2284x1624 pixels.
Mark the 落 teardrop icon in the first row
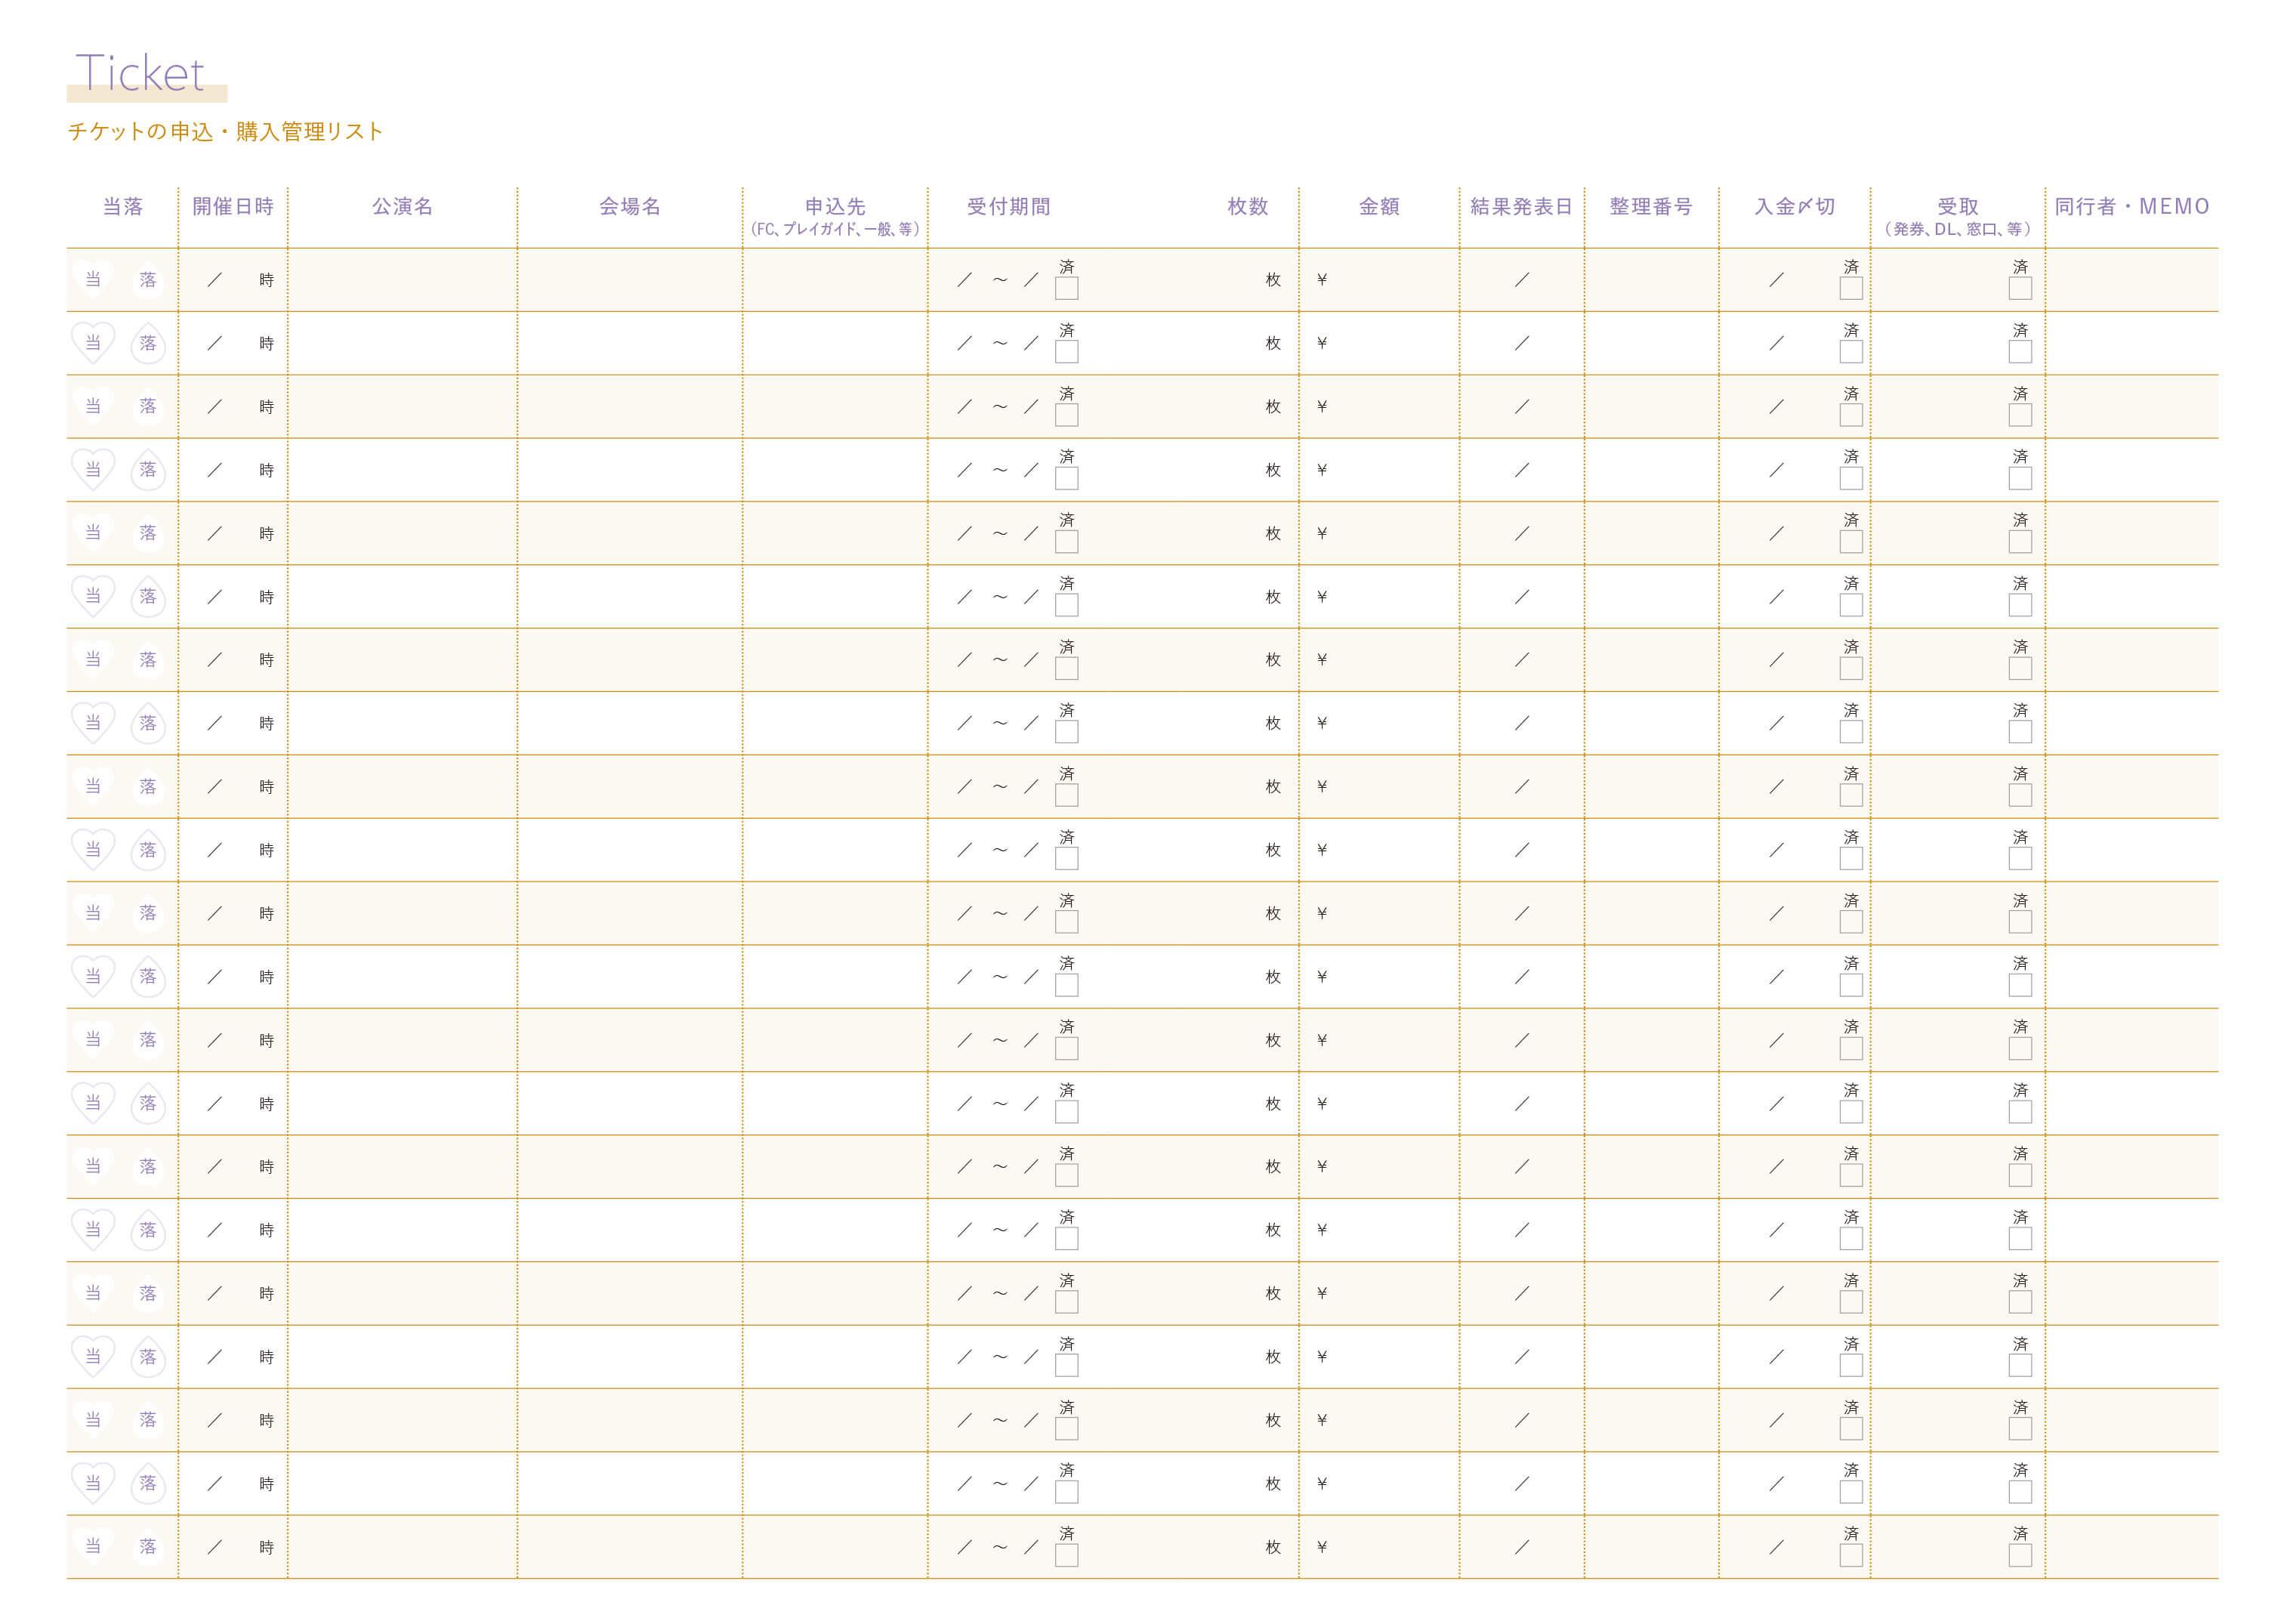pos(148,280)
